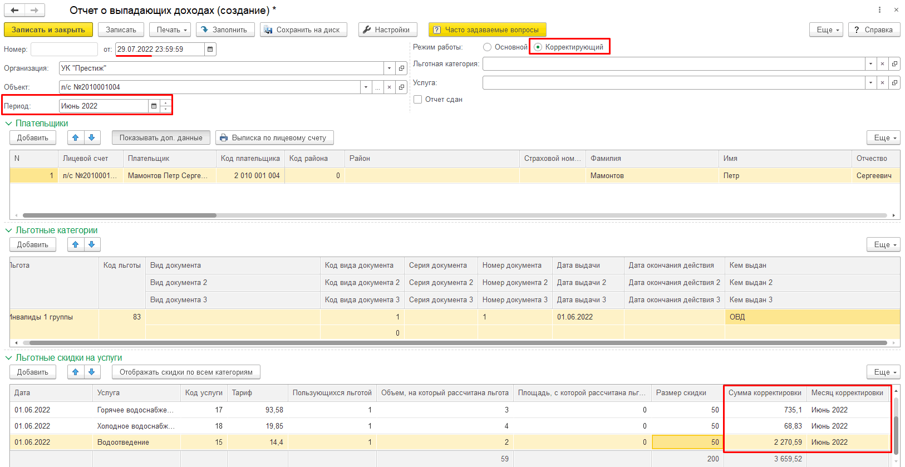Clear the Объект field with X icon
The width and height of the screenshot is (905, 467).
click(389, 87)
